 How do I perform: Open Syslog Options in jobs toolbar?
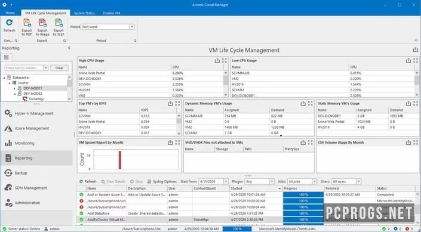(x=162, y=181)
